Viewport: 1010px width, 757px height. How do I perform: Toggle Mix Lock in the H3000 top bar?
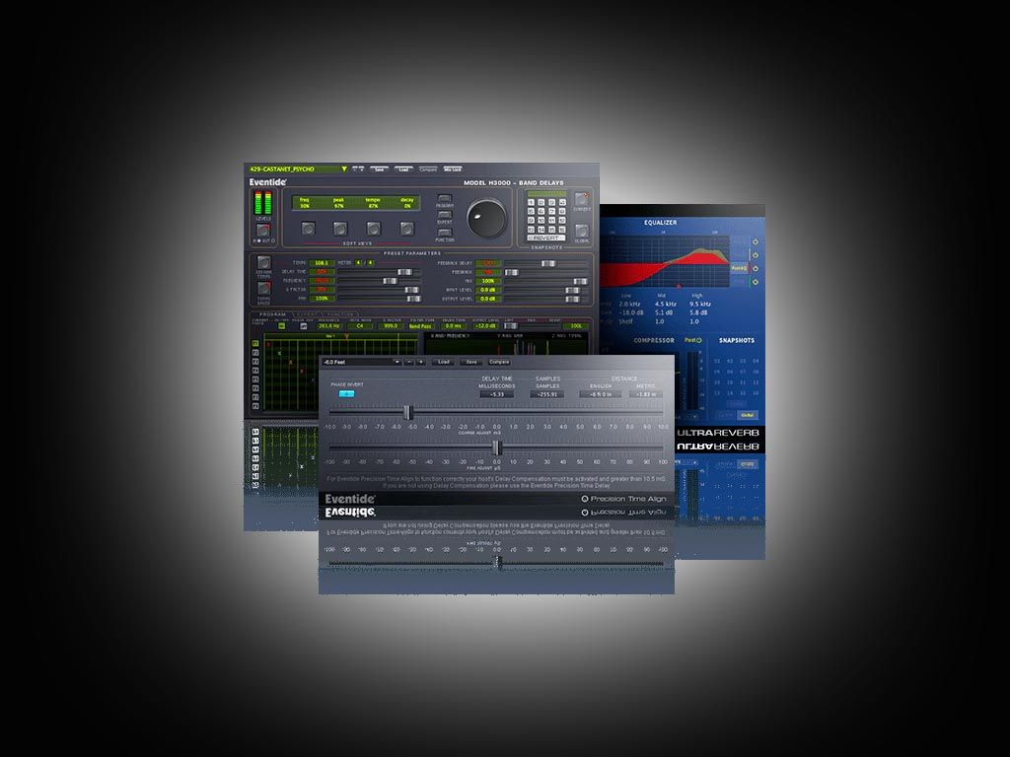[453, 170]
